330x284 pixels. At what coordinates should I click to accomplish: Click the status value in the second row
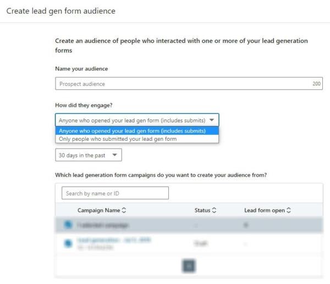click(x=201, y=243)
